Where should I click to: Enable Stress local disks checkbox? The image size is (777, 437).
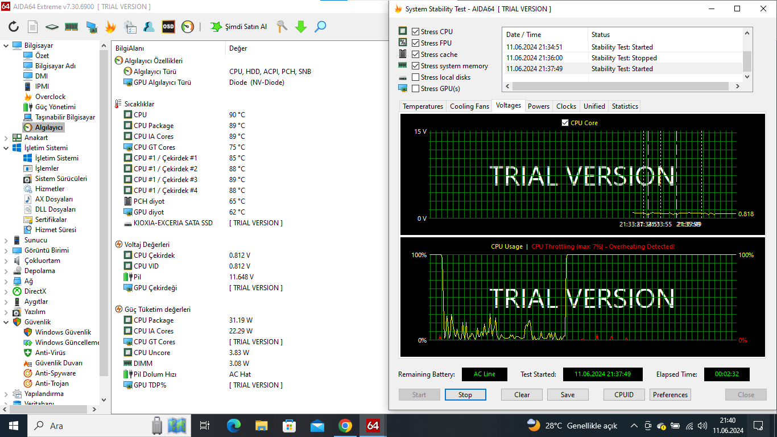click(416, 77)
